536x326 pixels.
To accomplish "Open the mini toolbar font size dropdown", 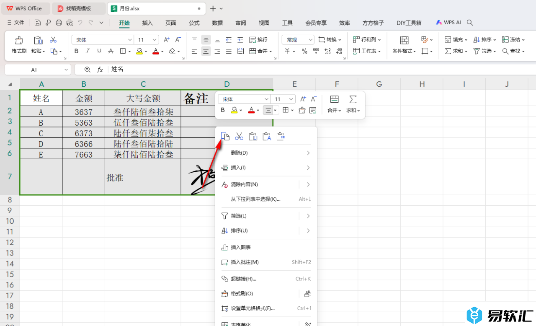I will click(x=291, y=99).
